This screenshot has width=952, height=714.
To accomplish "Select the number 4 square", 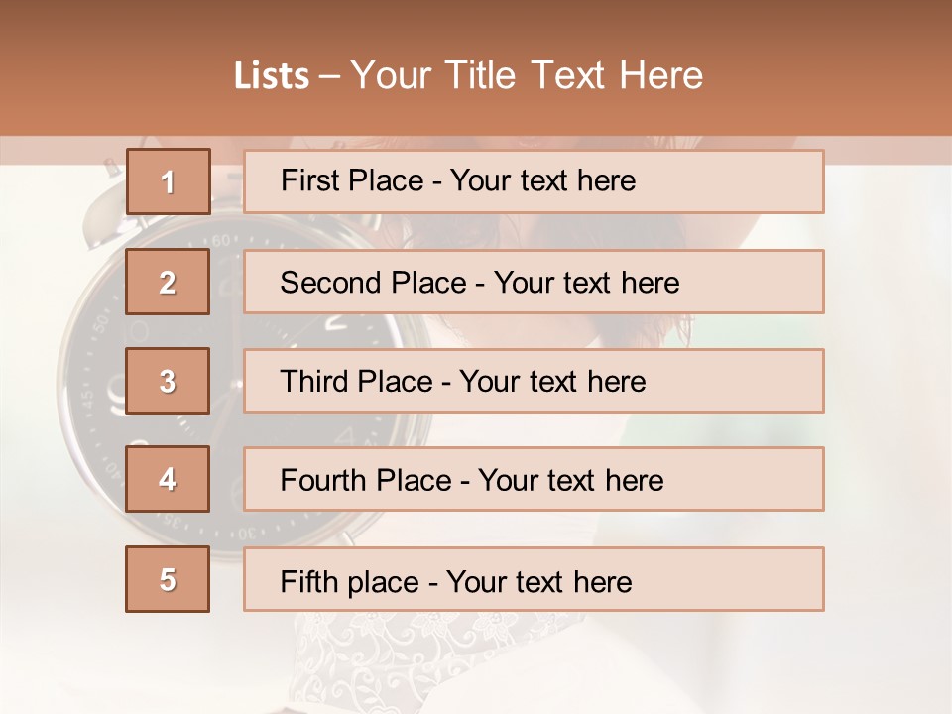I will pyautogui.click(x=168, y=479).
